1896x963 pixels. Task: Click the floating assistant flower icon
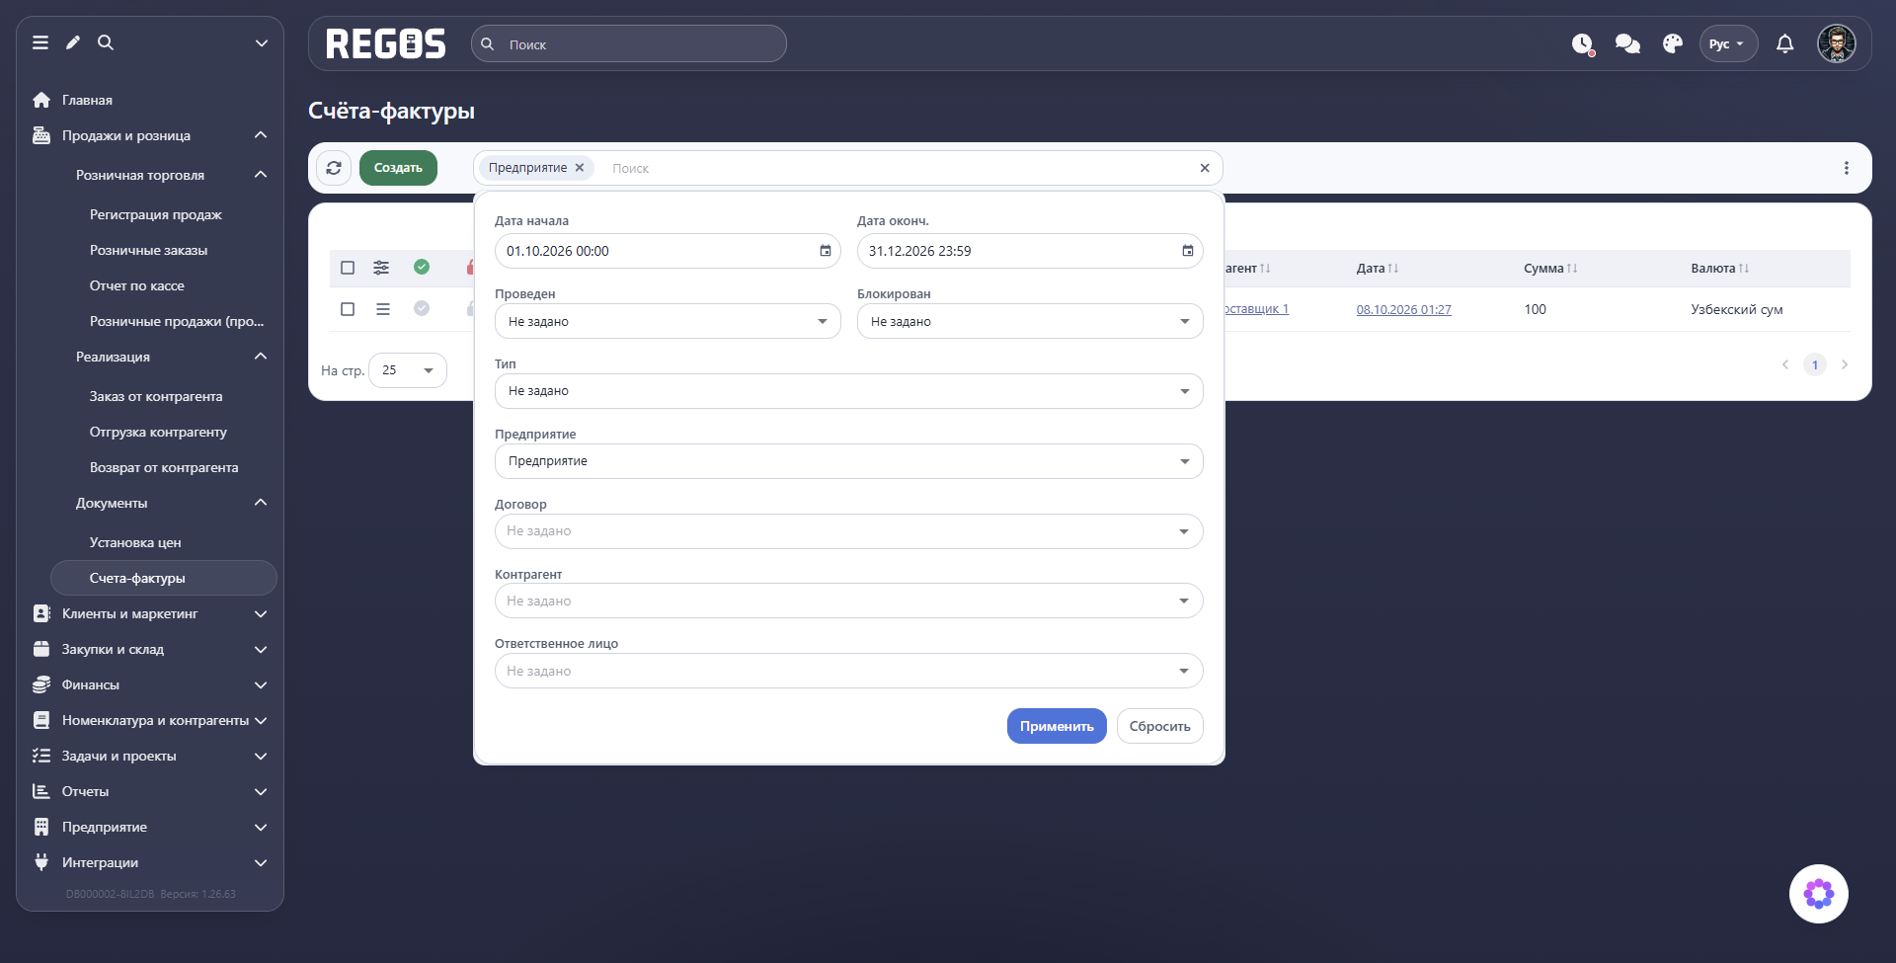(x=1818, y=894)
